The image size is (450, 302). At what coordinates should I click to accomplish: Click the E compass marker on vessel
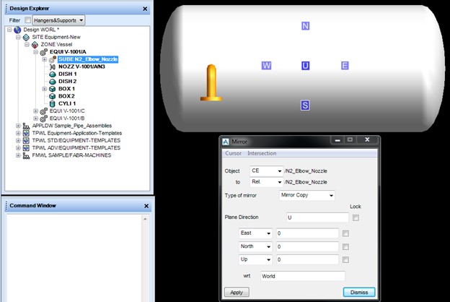[x=345, y=66]
